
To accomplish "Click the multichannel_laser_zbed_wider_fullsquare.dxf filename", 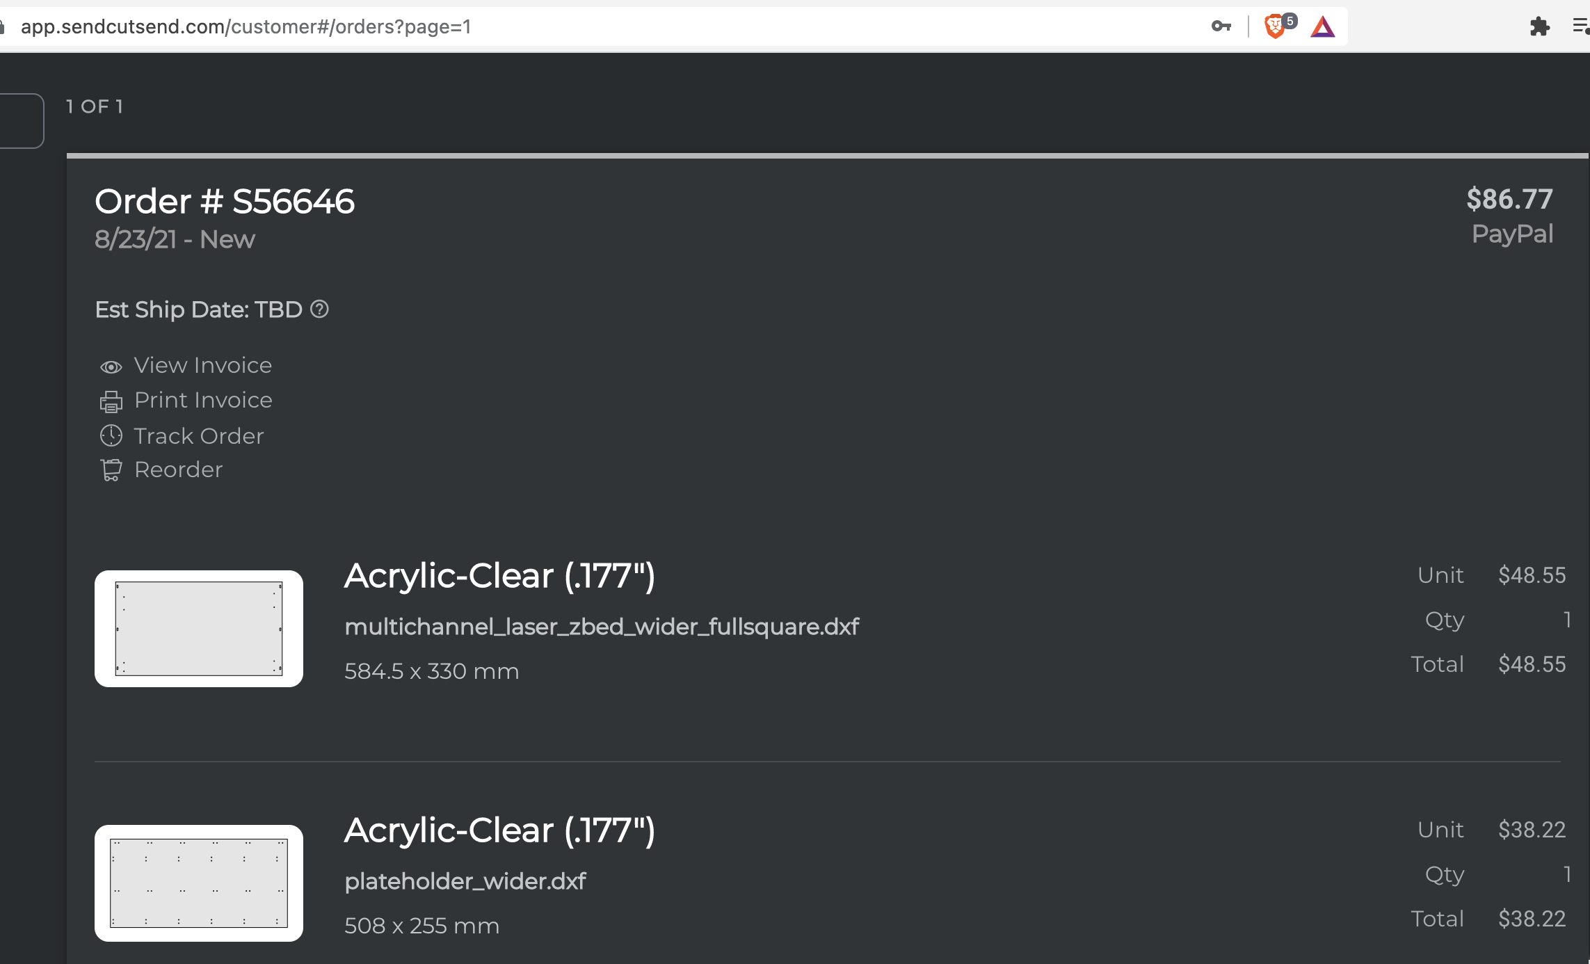I will point(602,627).
